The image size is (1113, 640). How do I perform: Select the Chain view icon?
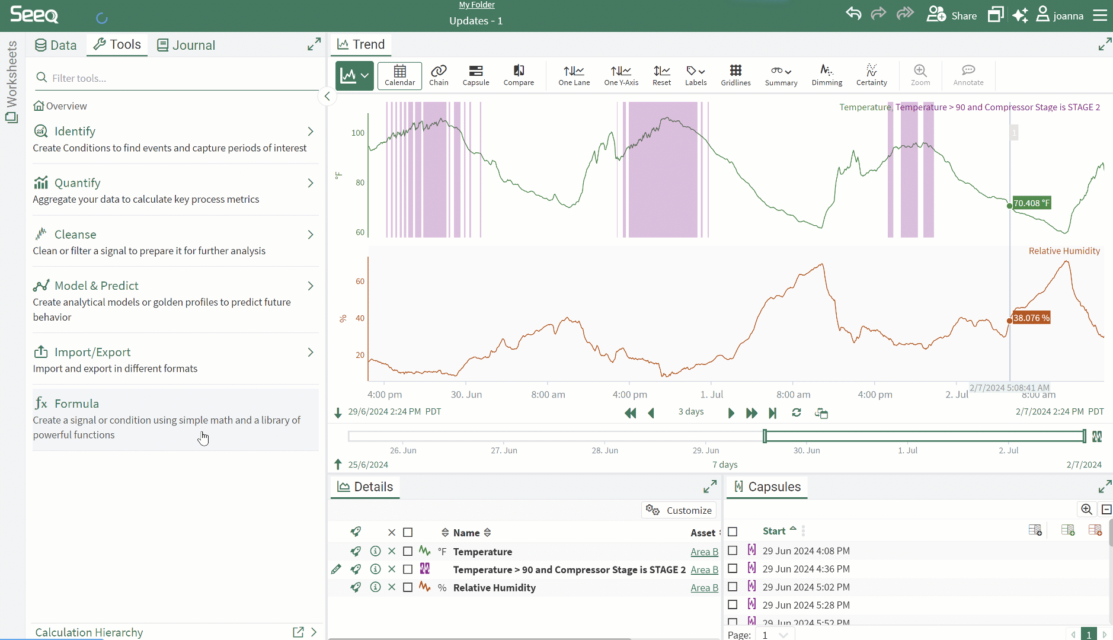439,75
